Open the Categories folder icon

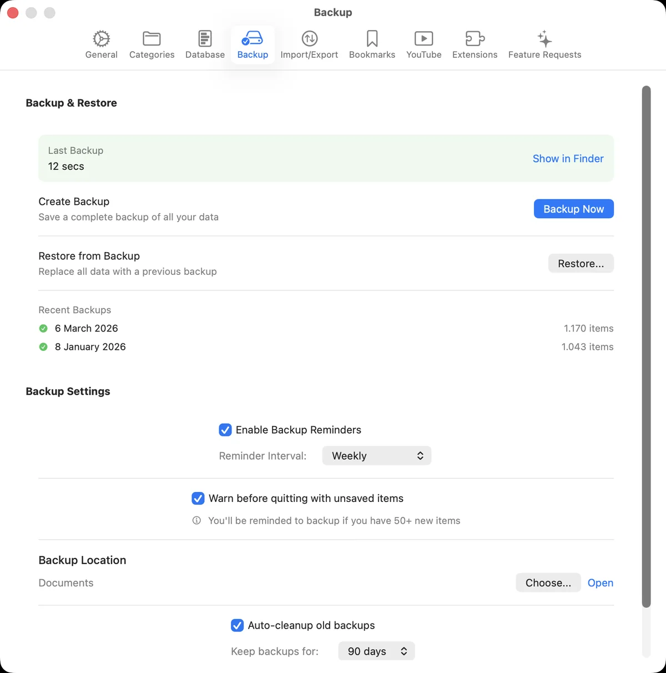coord(152,39)
